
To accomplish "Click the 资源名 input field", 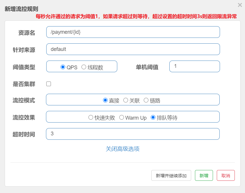I will pyautogui.click(x=133, y=32).
